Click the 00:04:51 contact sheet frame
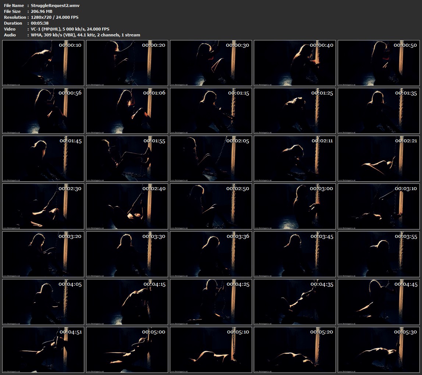This screenshot has height=375, width=422. (x=43, y=350)
